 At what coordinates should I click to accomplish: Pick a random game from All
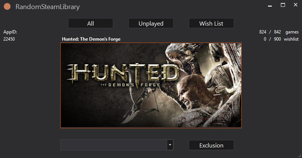pyautogui.click(x=91, y=23)
